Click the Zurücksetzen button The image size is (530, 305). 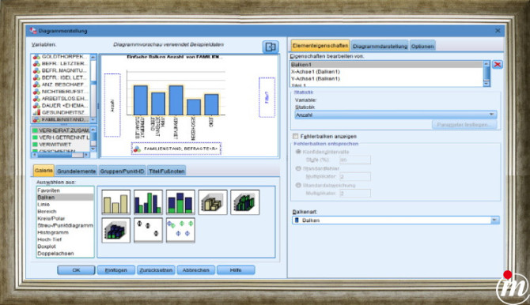point(156,270)
